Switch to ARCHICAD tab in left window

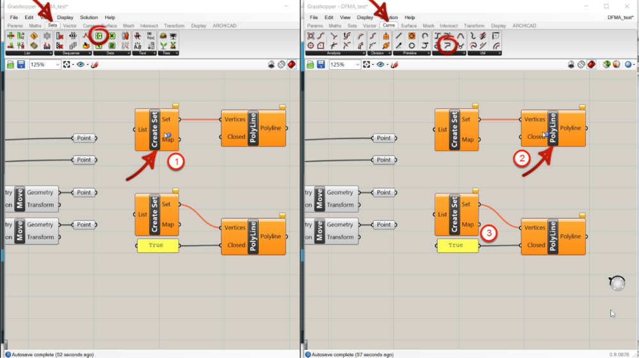point(225,26)
